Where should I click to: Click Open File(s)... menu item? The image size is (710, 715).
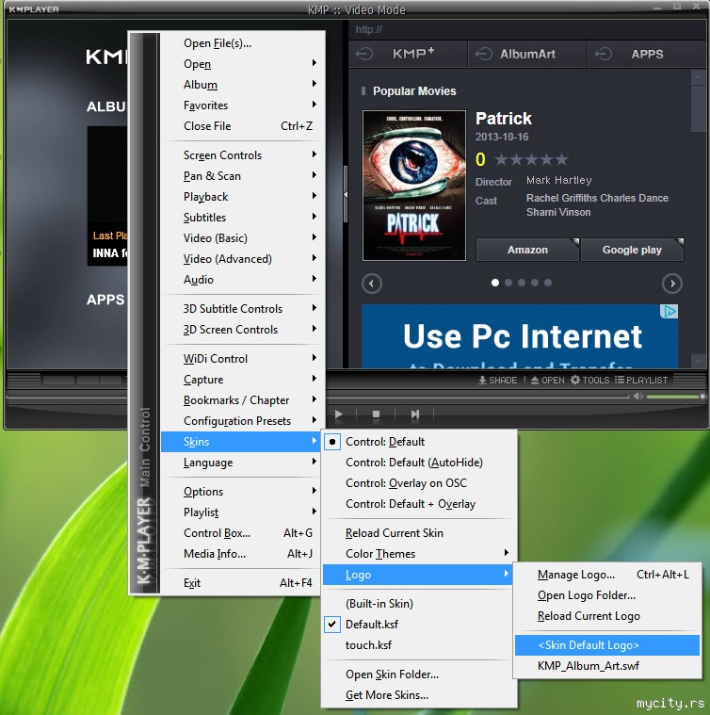[x=243, y=43]
